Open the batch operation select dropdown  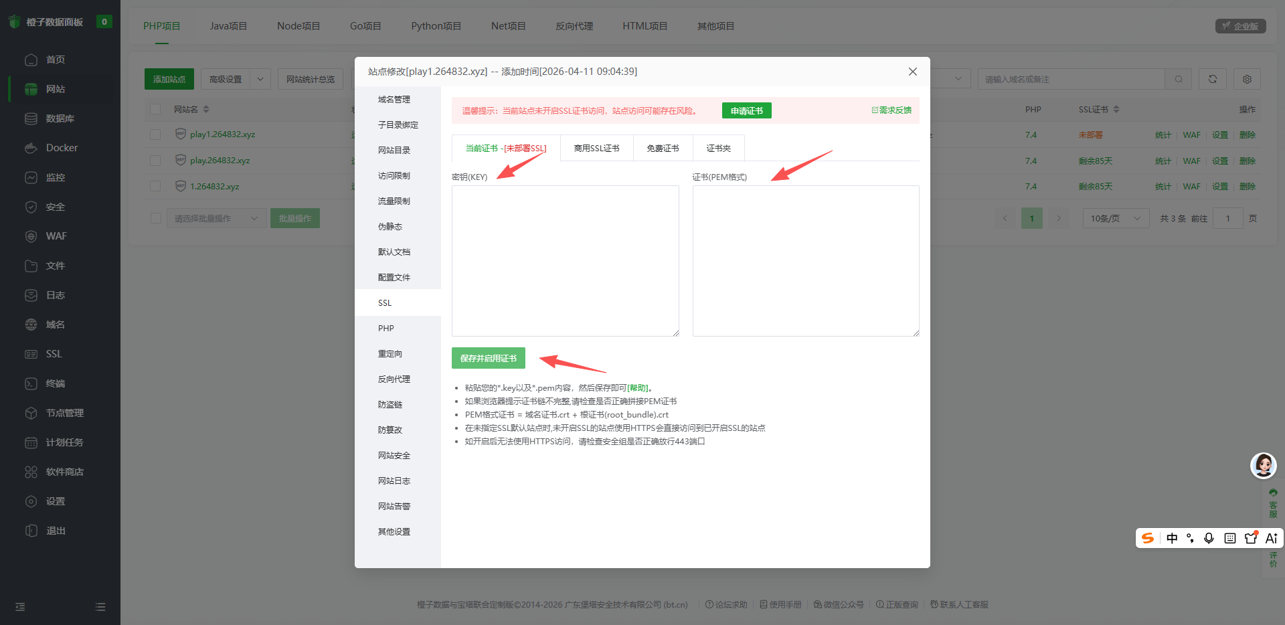click(216, 218)
